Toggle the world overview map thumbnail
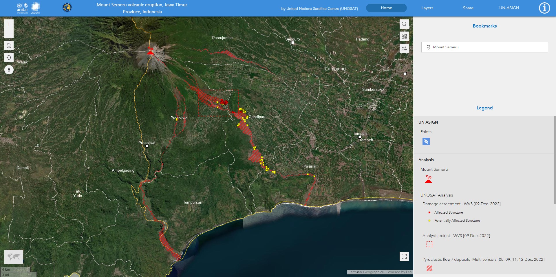This screenshot has height=277, width=556. (x=14, y=257)
